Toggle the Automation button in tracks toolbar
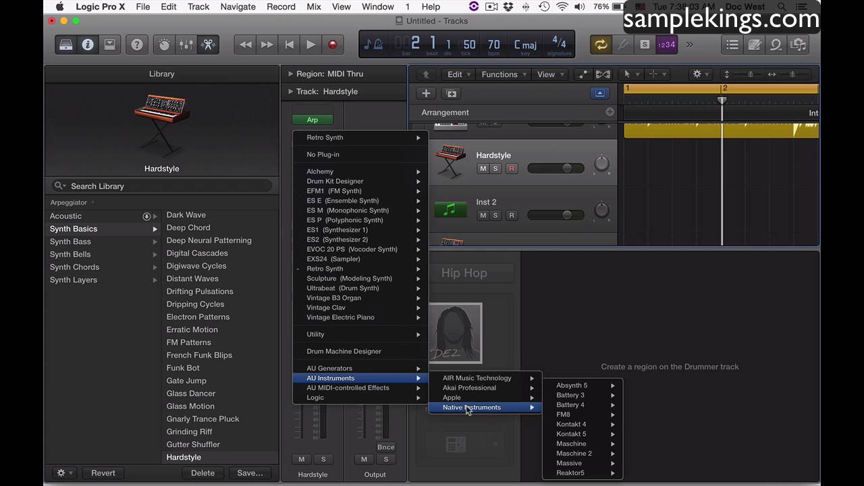 point(583,74)
